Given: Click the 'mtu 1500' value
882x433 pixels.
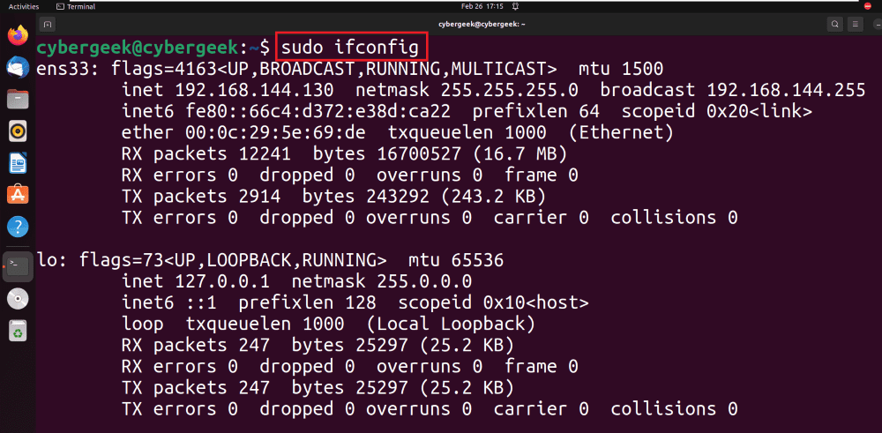Looking at the screenshot, I should pos(621,69).
